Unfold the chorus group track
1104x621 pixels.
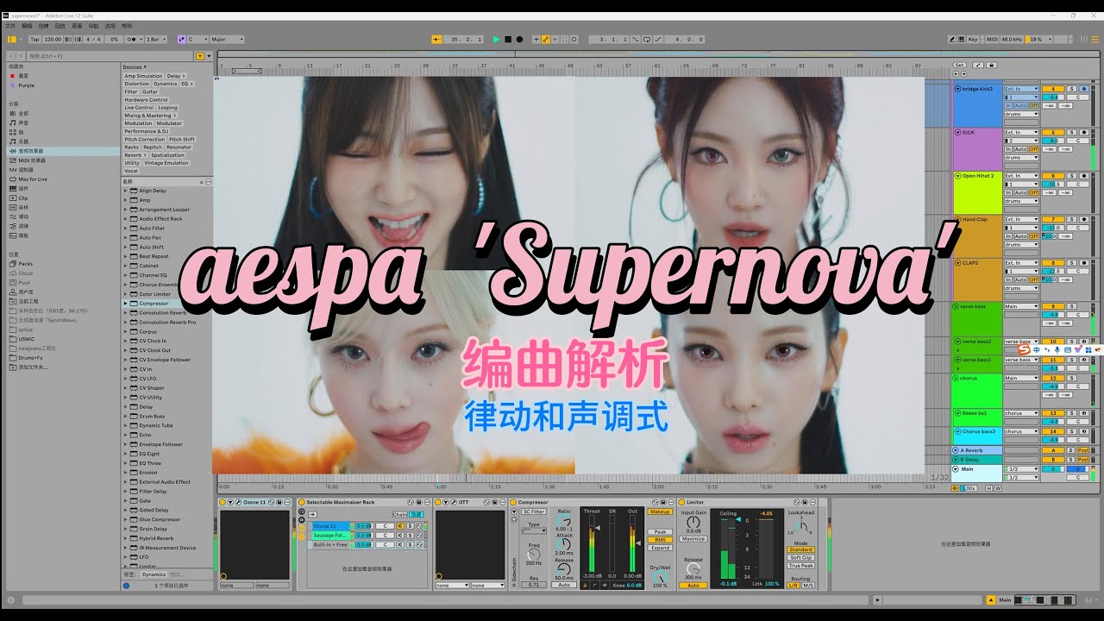(x=957, y=378)
